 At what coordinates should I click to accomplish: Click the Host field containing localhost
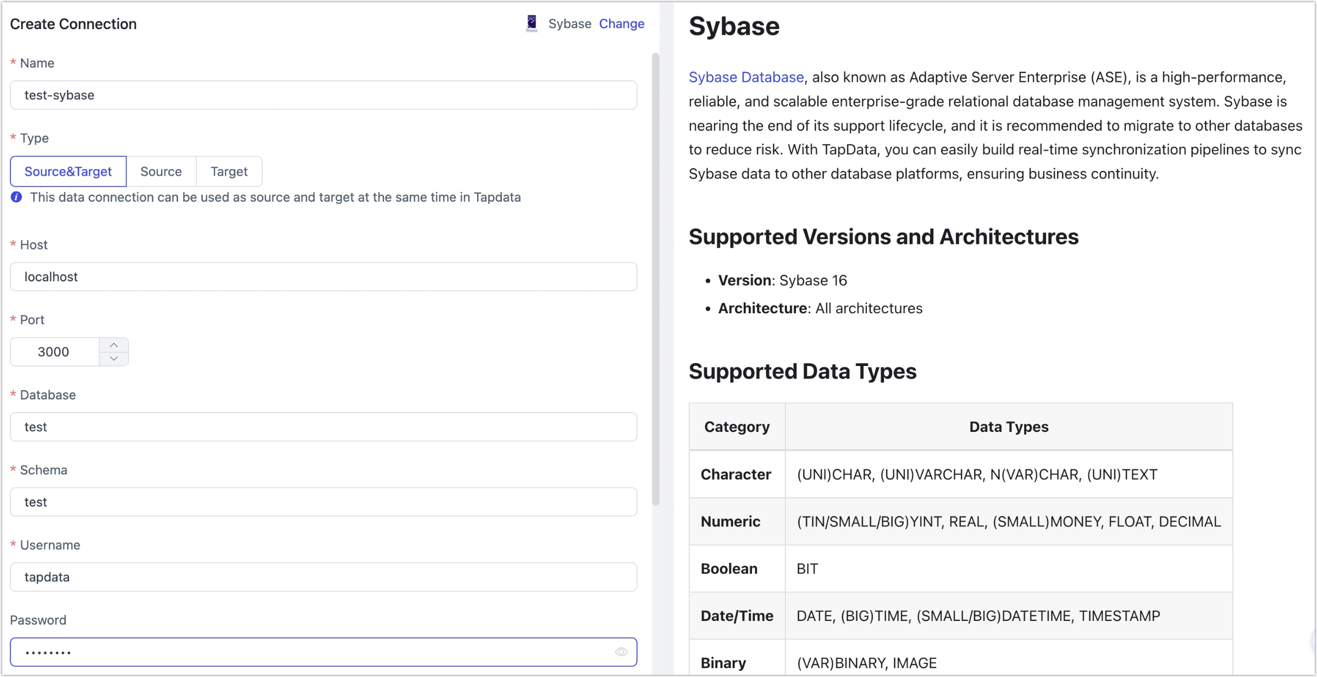[323, 277]
